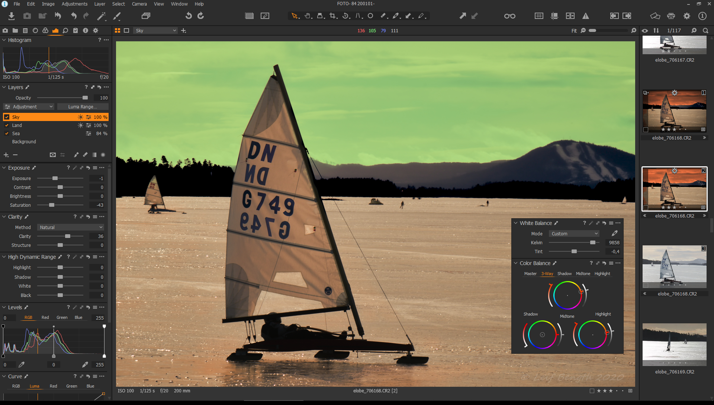Viewport: 714px width, 405px height.
Task: Rotate image right with clockwise icon
Action: coord(201,16)
